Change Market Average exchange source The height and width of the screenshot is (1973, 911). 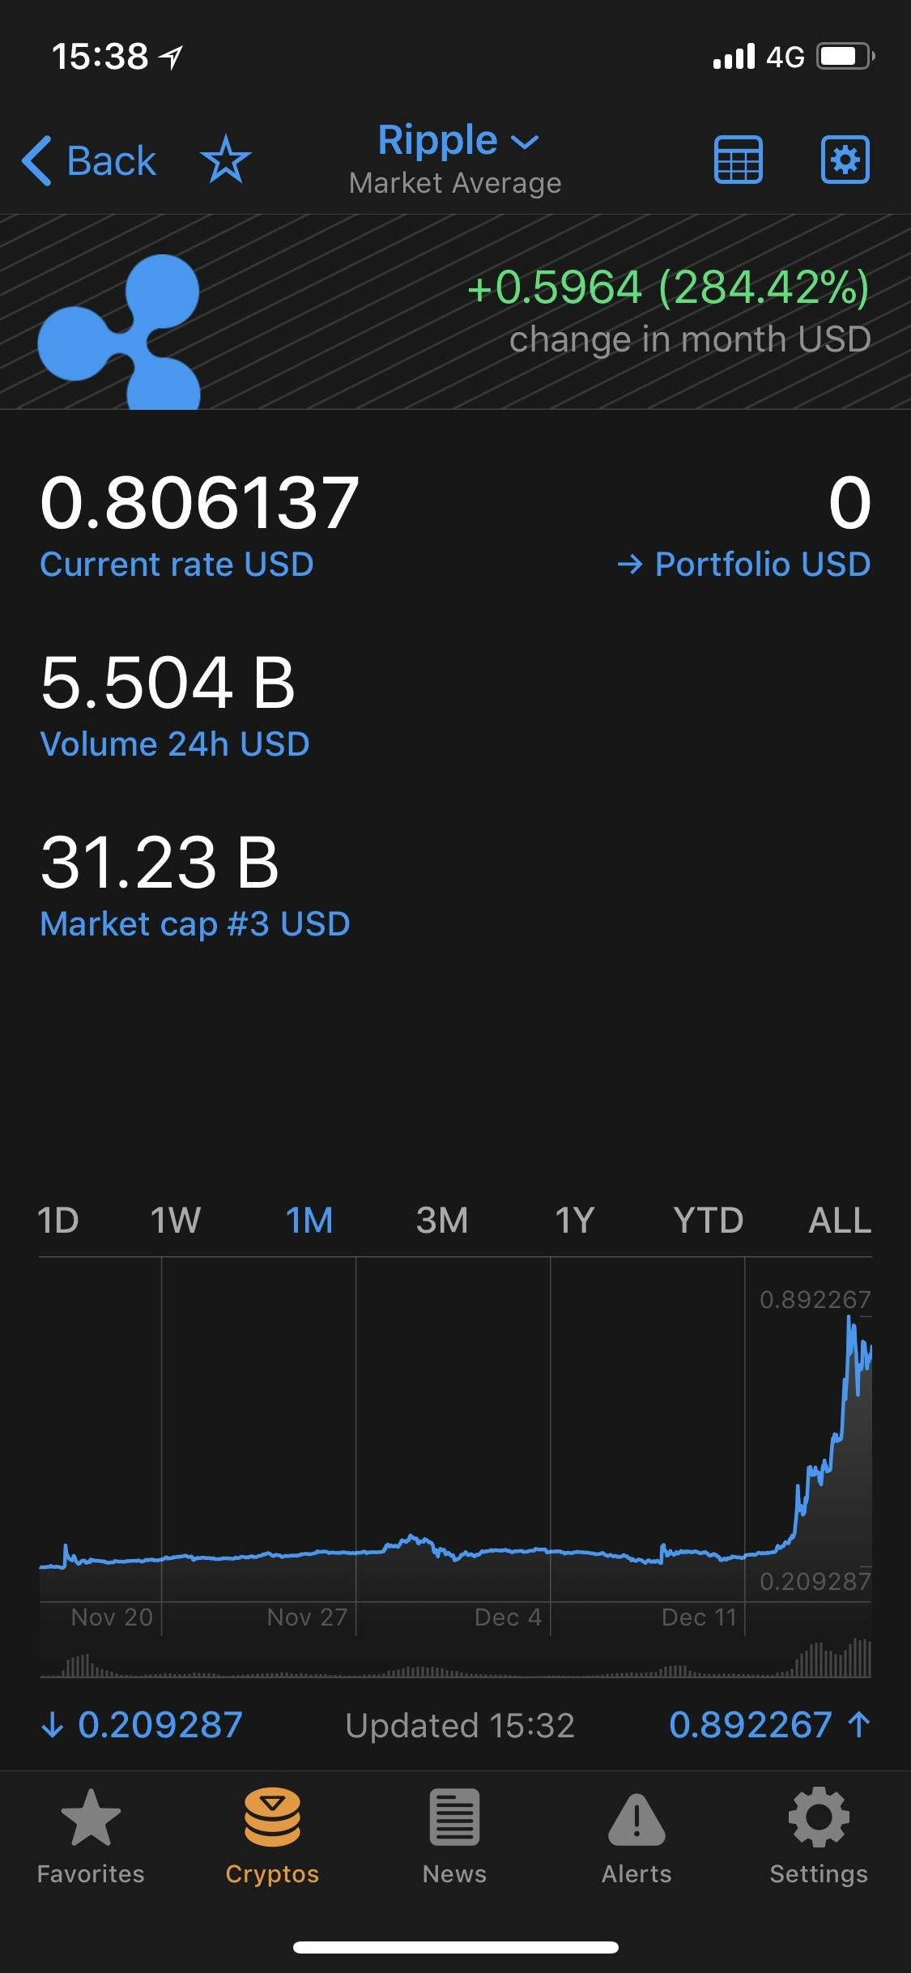[x=455, y=184]
